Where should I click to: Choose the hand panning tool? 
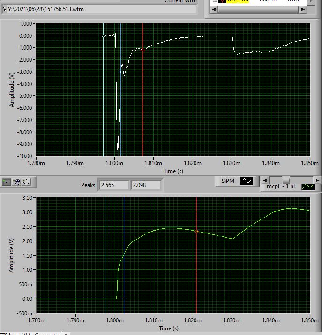tap(26, 182)
